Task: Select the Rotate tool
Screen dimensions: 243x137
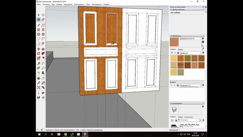Action: click(39, 53)
